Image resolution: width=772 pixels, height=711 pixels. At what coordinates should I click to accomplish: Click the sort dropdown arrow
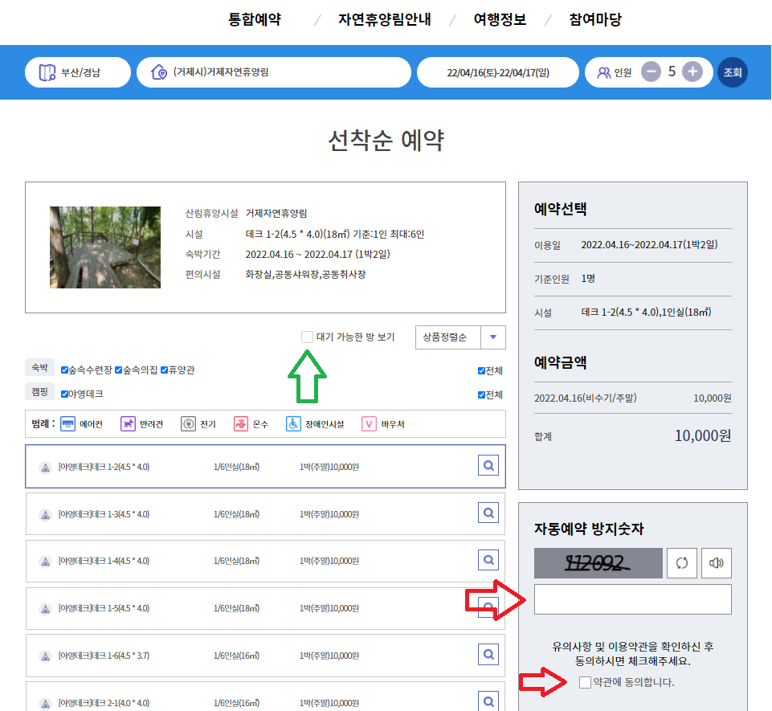(493, 337)
